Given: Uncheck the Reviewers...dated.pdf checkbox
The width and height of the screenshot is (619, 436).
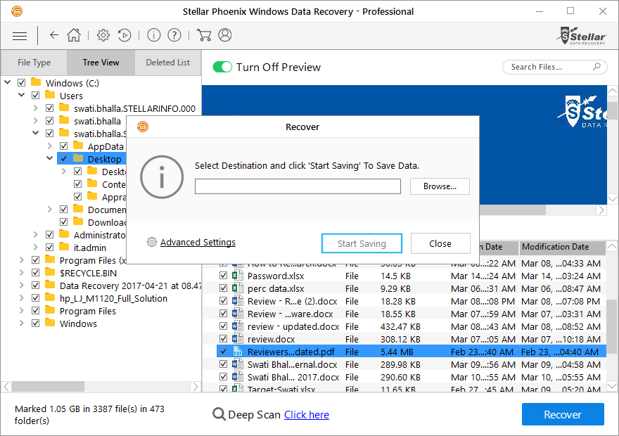Looking at the screenshot, I should pos(224,352).
